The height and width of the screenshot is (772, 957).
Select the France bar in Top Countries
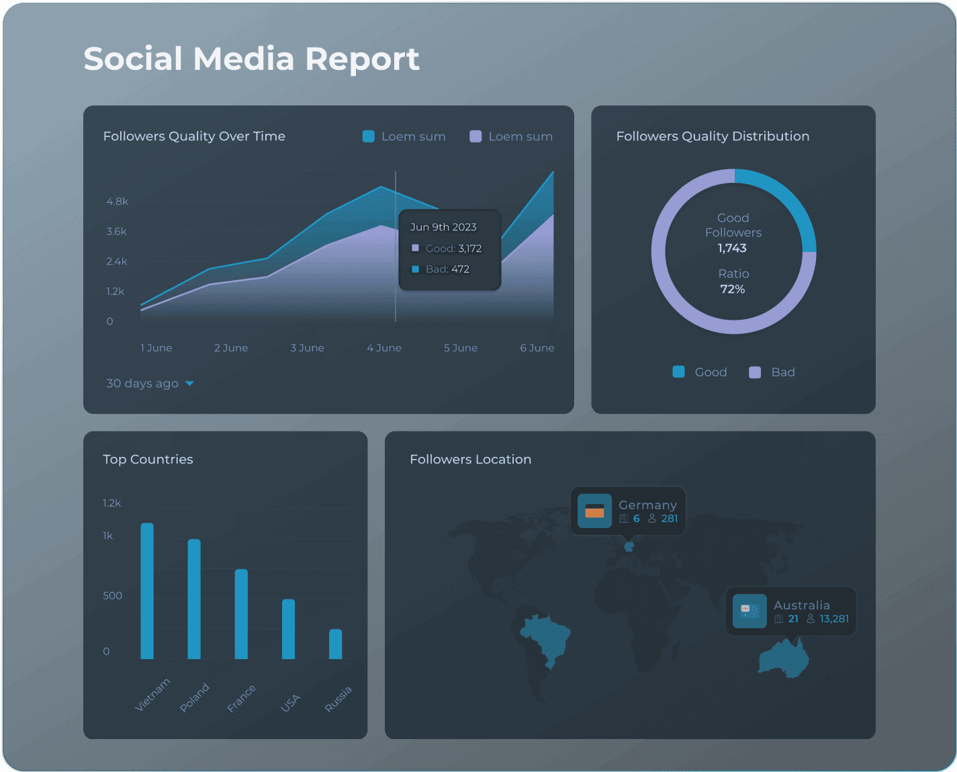point(241,614)
